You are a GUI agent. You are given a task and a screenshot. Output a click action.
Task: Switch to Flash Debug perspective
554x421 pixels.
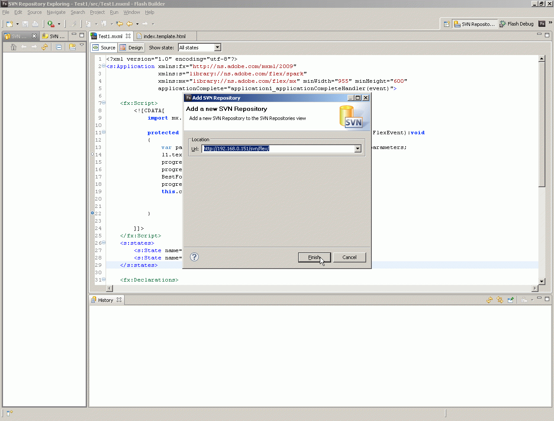point(516,24)
